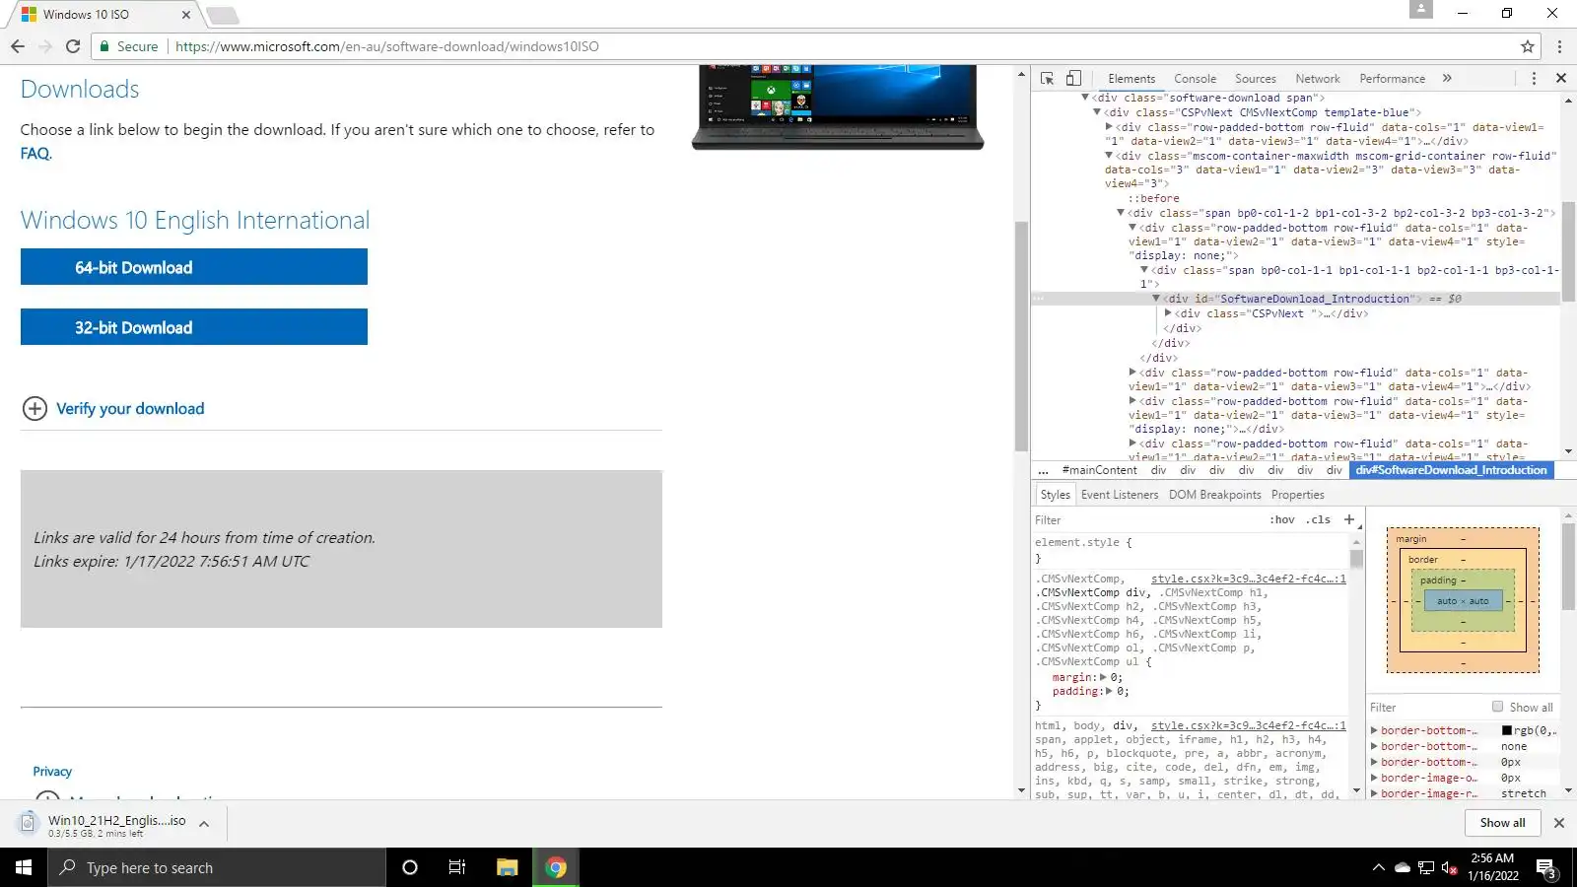
Task: Toggle the Show all checkbox in Computed pane
Action: click(x=1498, y=707)
